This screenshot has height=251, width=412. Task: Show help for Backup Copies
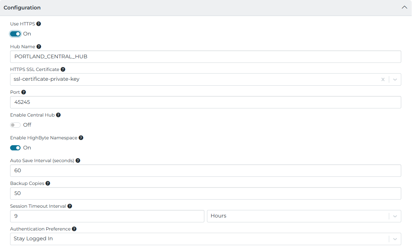(48, 183)
